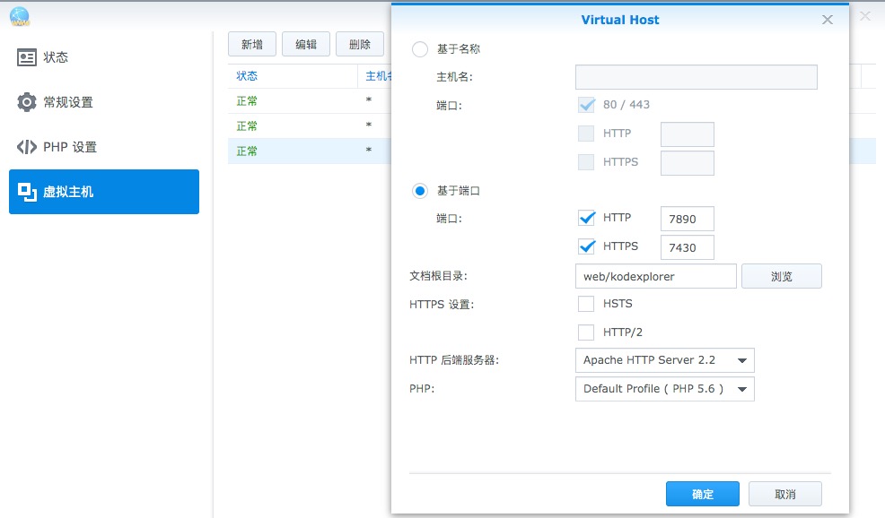Click the 删除 button
Screen dimensions: 885x518
tap(360, 44)
